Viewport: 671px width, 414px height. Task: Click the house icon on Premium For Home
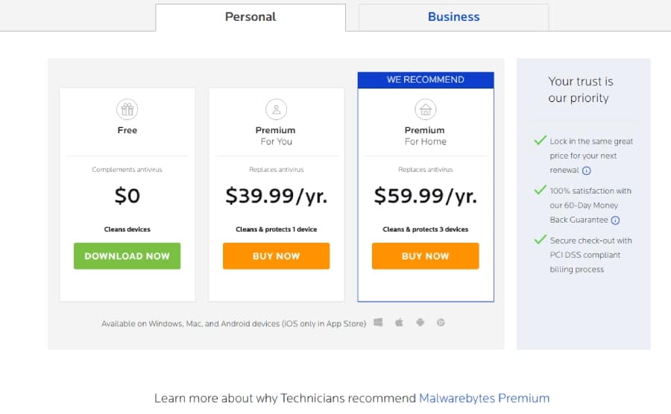tap(425, 110)
